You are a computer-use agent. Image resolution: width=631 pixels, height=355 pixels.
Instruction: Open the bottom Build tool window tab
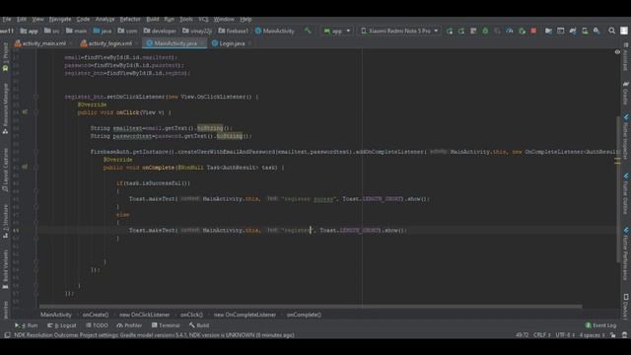coord(199,325)
